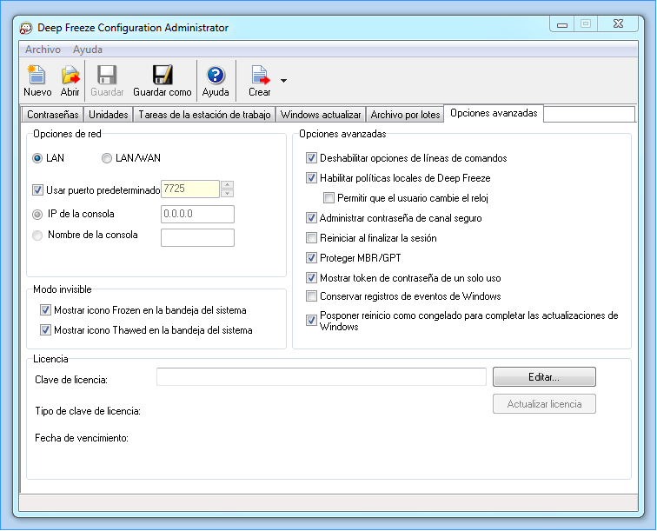Image resolution: width=657 pixels, height=531 pixels.
Task: Click the Crear toolbar icon
Action: point(260,75)
